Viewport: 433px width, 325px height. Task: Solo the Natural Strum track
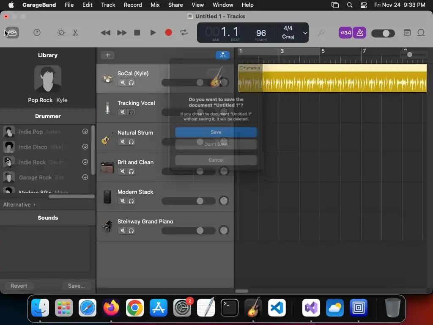pos(131,142)
